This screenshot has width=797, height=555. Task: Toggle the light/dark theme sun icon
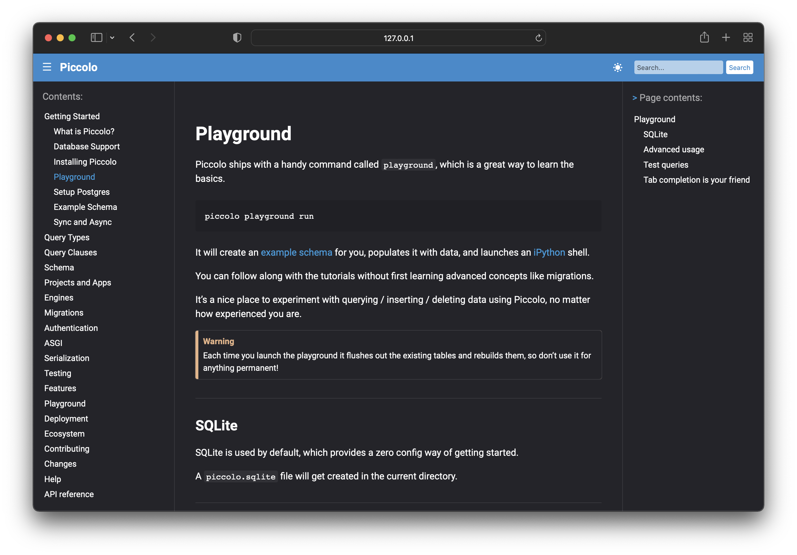pos(618,67)
